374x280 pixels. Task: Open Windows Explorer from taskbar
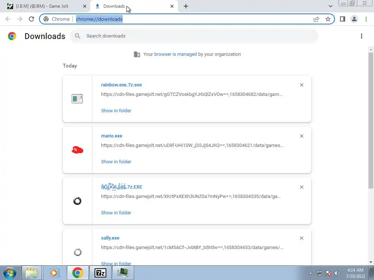32,273
